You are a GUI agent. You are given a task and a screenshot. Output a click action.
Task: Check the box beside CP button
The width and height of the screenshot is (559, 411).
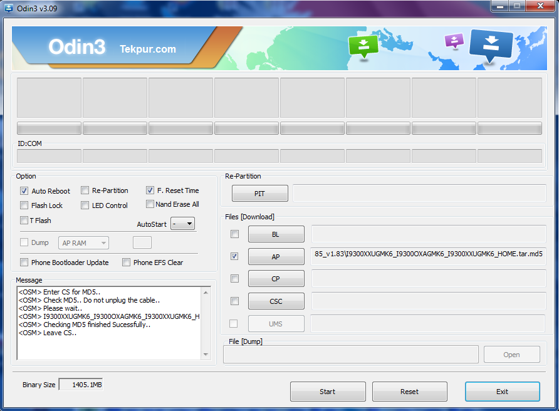234,278
